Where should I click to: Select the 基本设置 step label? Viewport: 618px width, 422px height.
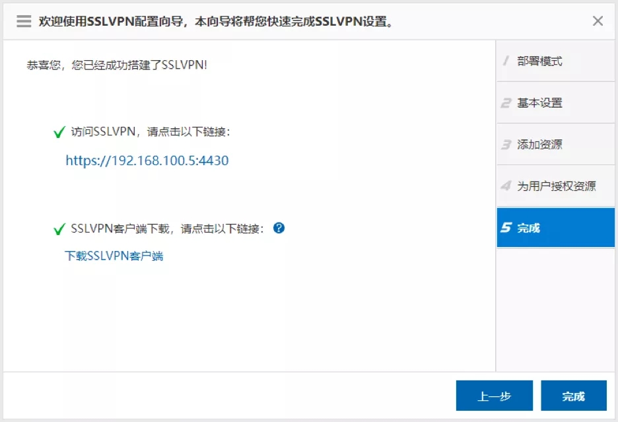(539, 103)
